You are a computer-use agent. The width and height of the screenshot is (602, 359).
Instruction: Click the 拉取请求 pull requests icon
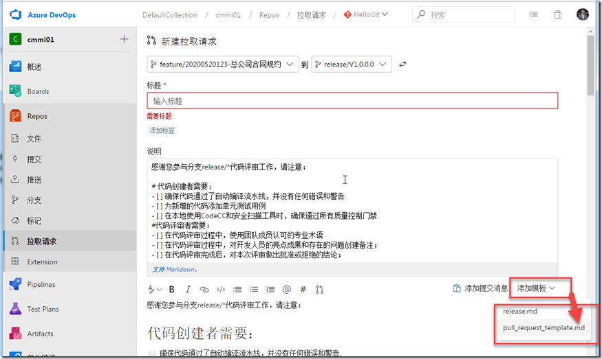point(15,241)
